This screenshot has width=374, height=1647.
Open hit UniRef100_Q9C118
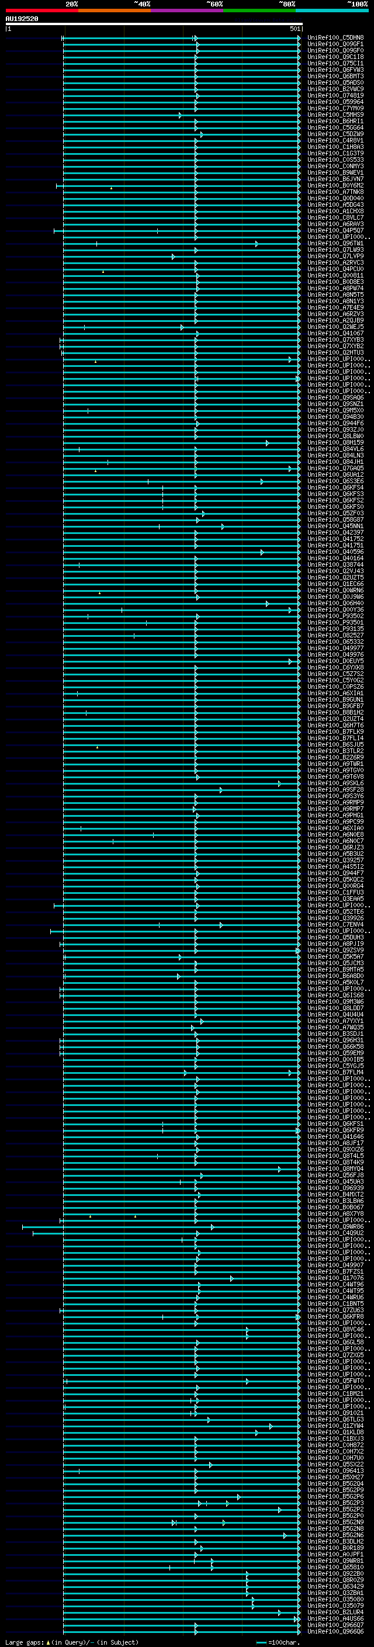pyautogui.click(x=335, y=57)
